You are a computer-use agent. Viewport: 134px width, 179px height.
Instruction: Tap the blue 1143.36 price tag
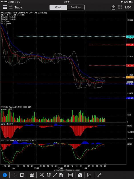click(x=130, y=84)
